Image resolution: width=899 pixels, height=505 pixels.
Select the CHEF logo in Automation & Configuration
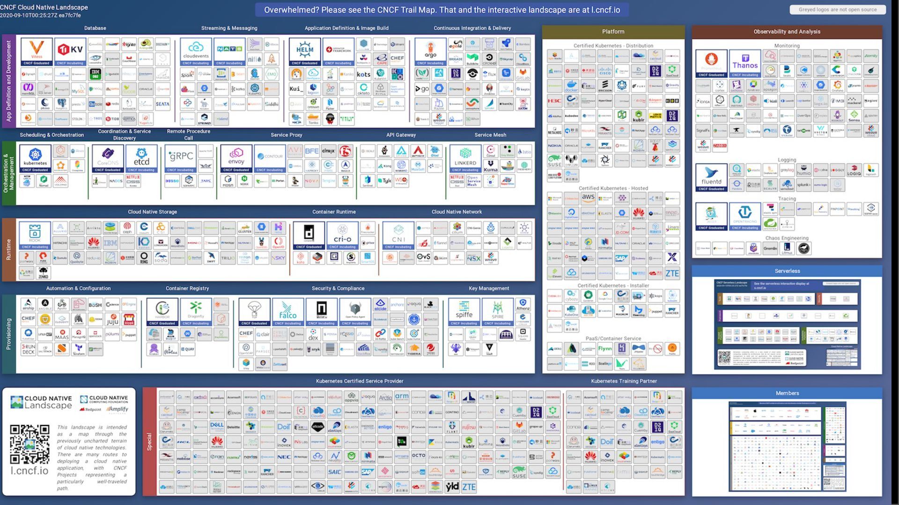click(28, 319)
